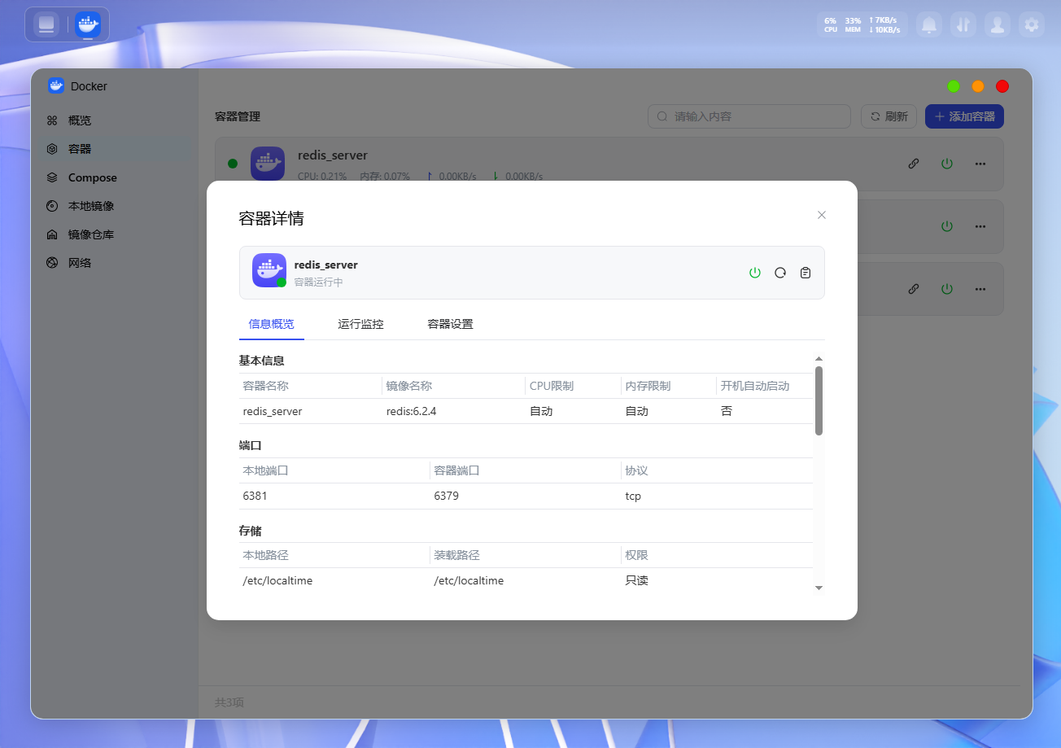Open Compose in the Docker sidebar

(x=116, y=177)
